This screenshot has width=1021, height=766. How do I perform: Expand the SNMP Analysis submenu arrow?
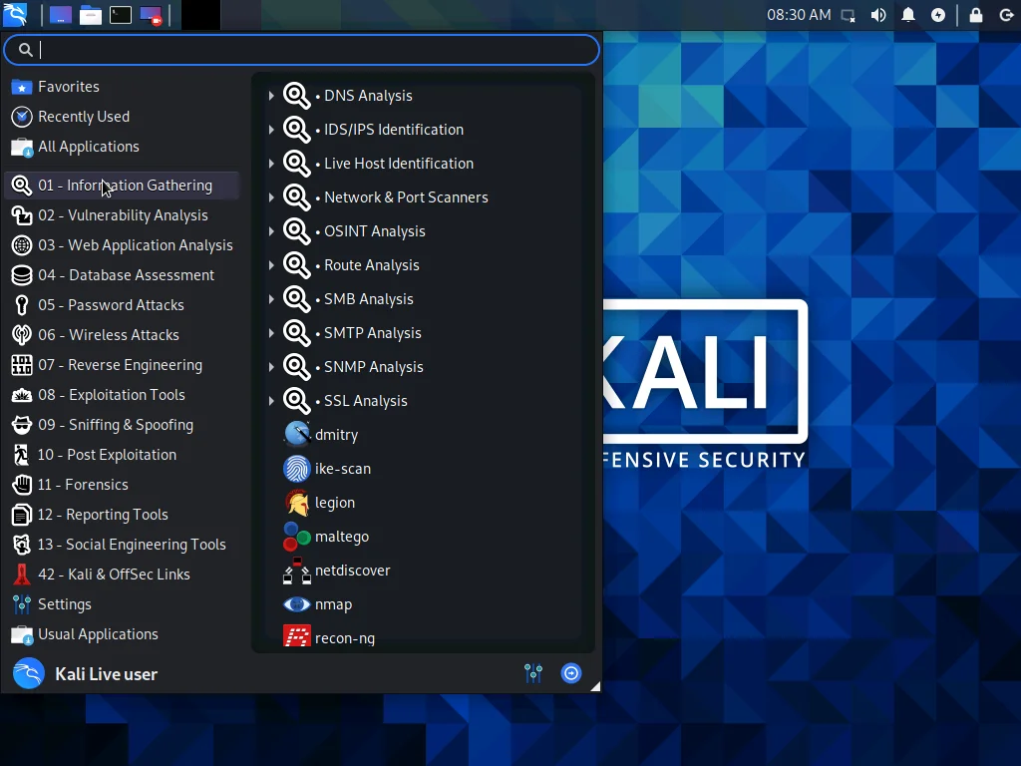tap(271, 367)
